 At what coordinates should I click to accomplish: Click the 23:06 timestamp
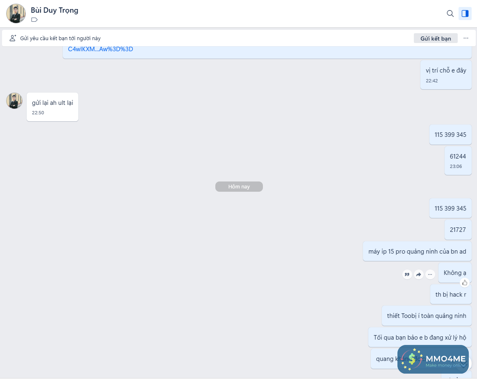tap(456, 166)
